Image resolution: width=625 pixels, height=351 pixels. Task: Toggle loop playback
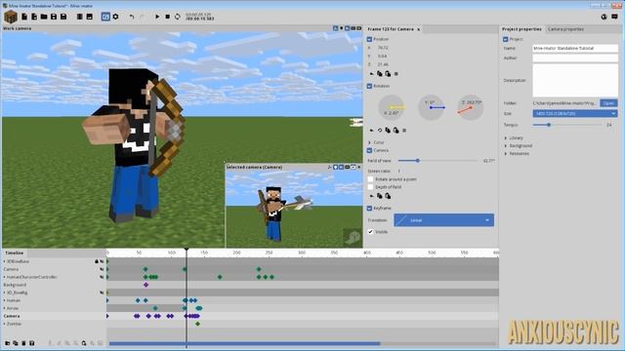pyautogui.click(x=178, y=17)
